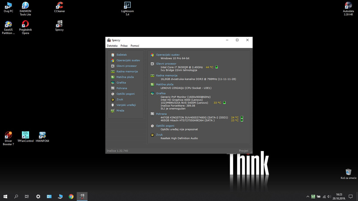Open the Windows Start menu
The height and width of the screenshot is (201, 358).
[x=5, y=197]
